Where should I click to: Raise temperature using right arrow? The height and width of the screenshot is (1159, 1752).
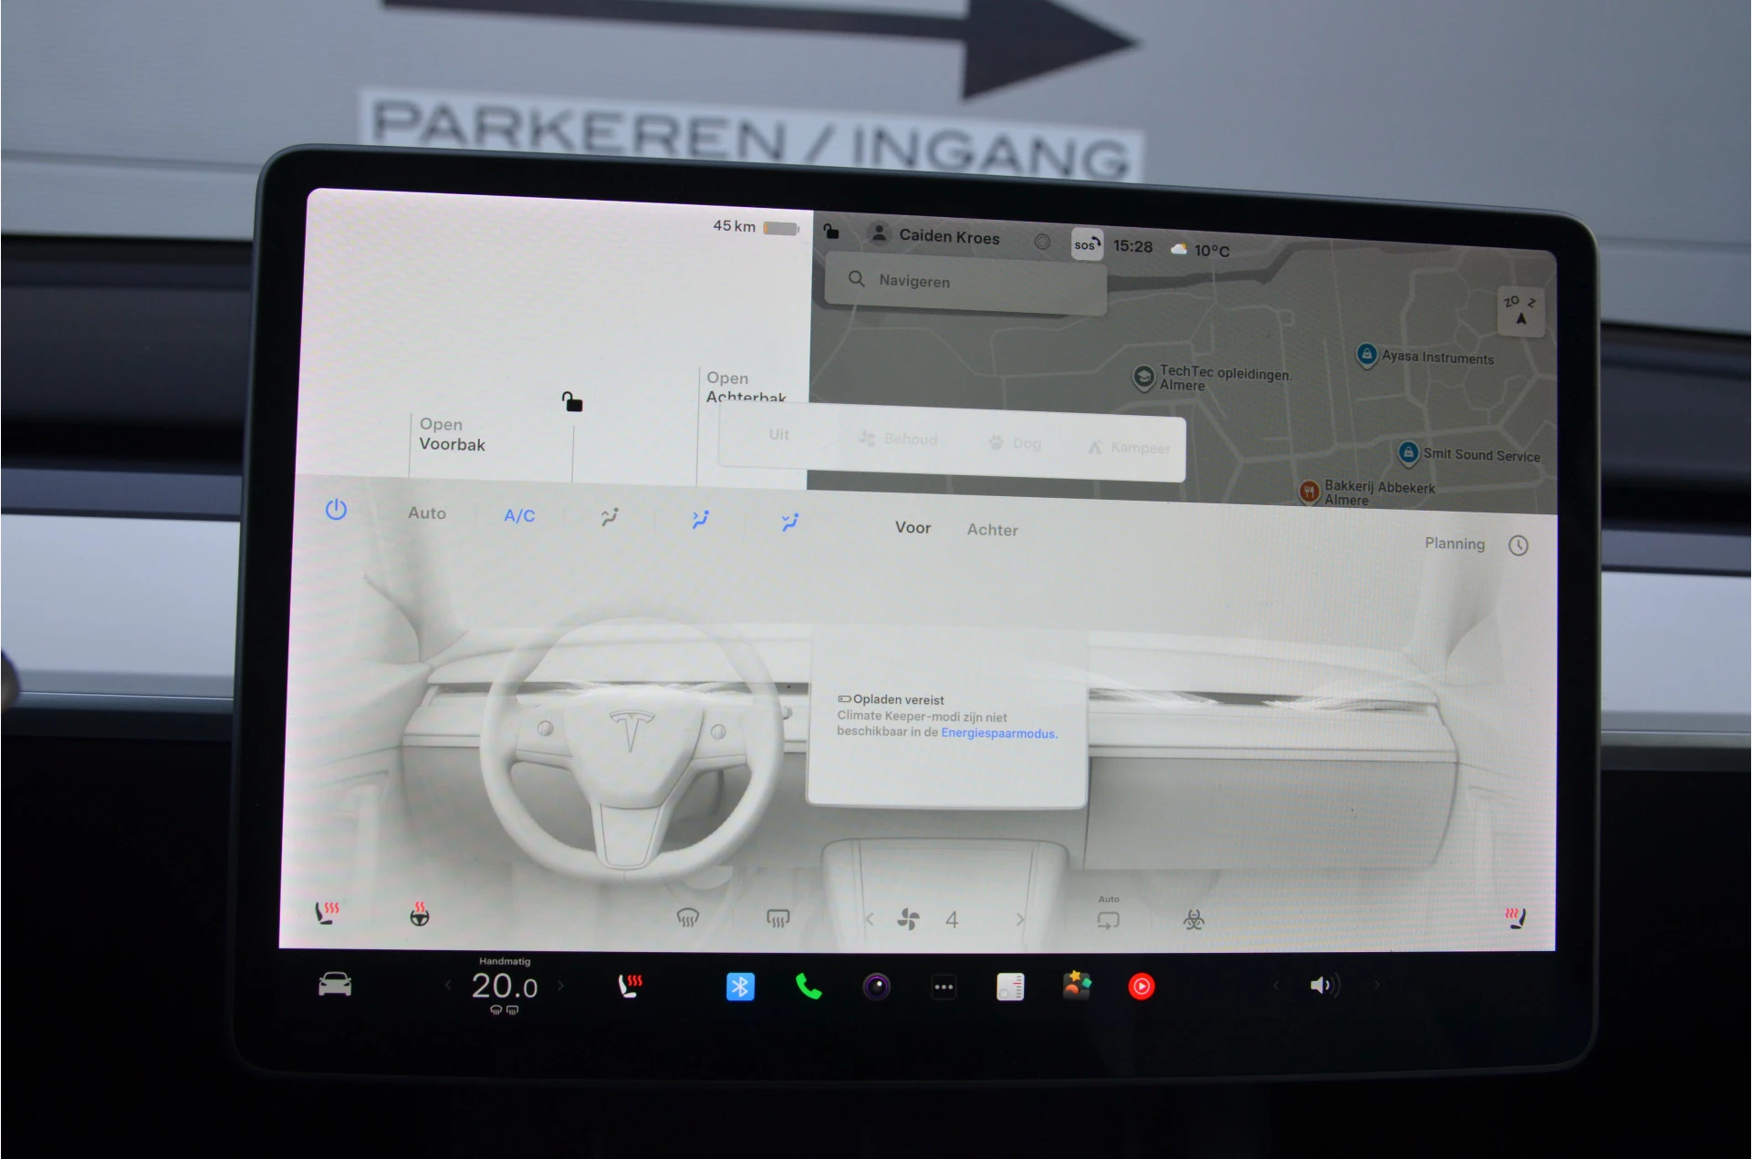tap(563, 986)
